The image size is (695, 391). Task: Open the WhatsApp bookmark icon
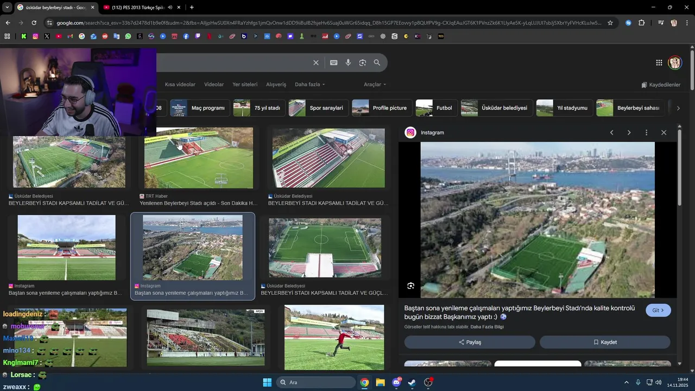128,36
